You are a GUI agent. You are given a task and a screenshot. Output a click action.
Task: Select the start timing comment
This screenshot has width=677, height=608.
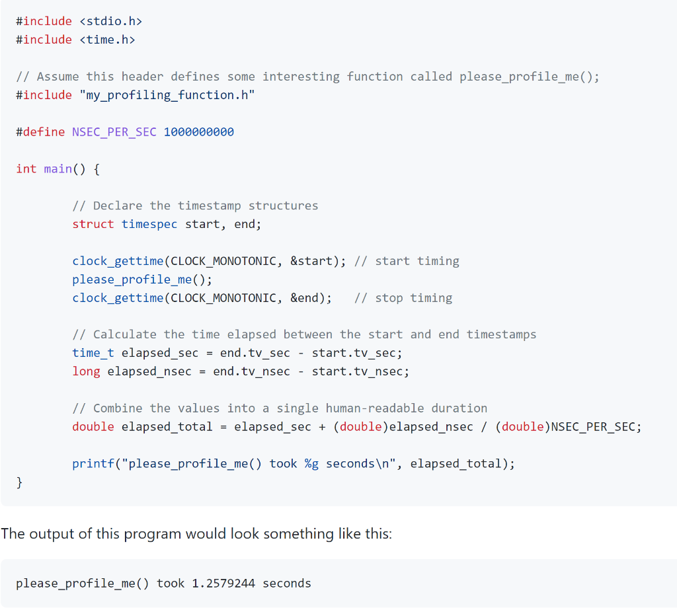tap(407, 260)
